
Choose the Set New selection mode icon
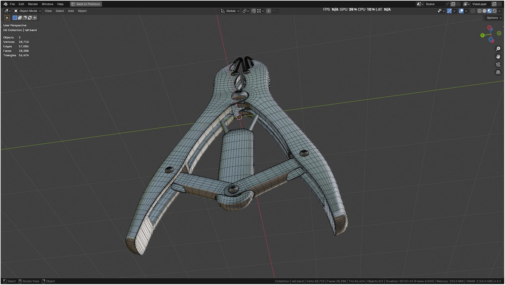pyautogui.click(x=15, y=18)
